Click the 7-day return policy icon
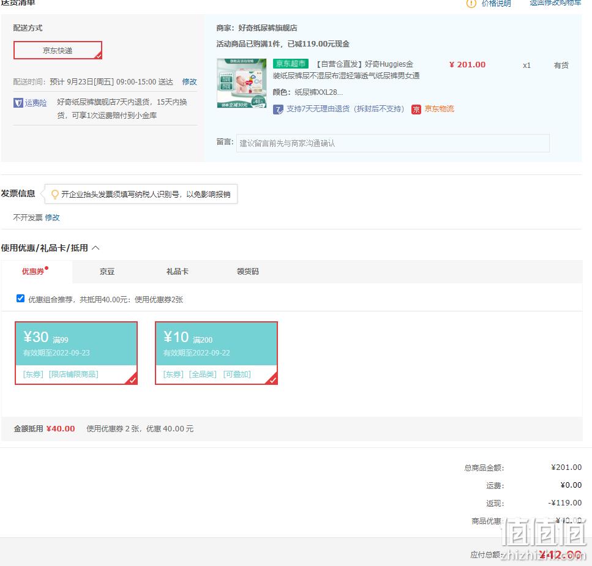 pos(278,110)
